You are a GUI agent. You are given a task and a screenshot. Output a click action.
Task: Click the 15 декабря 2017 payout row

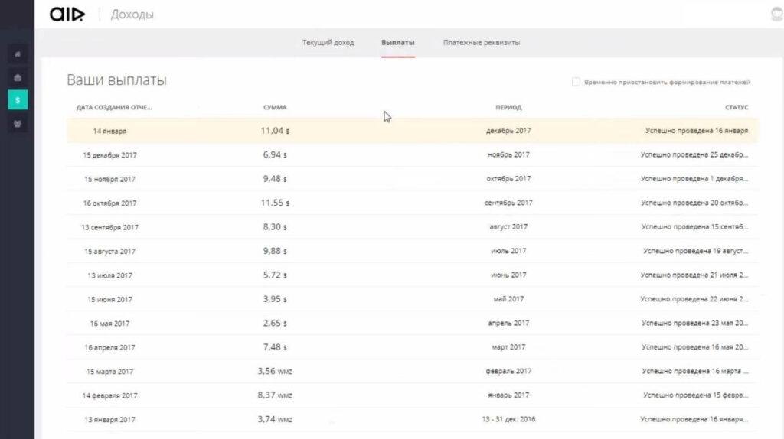pos(412,154)
